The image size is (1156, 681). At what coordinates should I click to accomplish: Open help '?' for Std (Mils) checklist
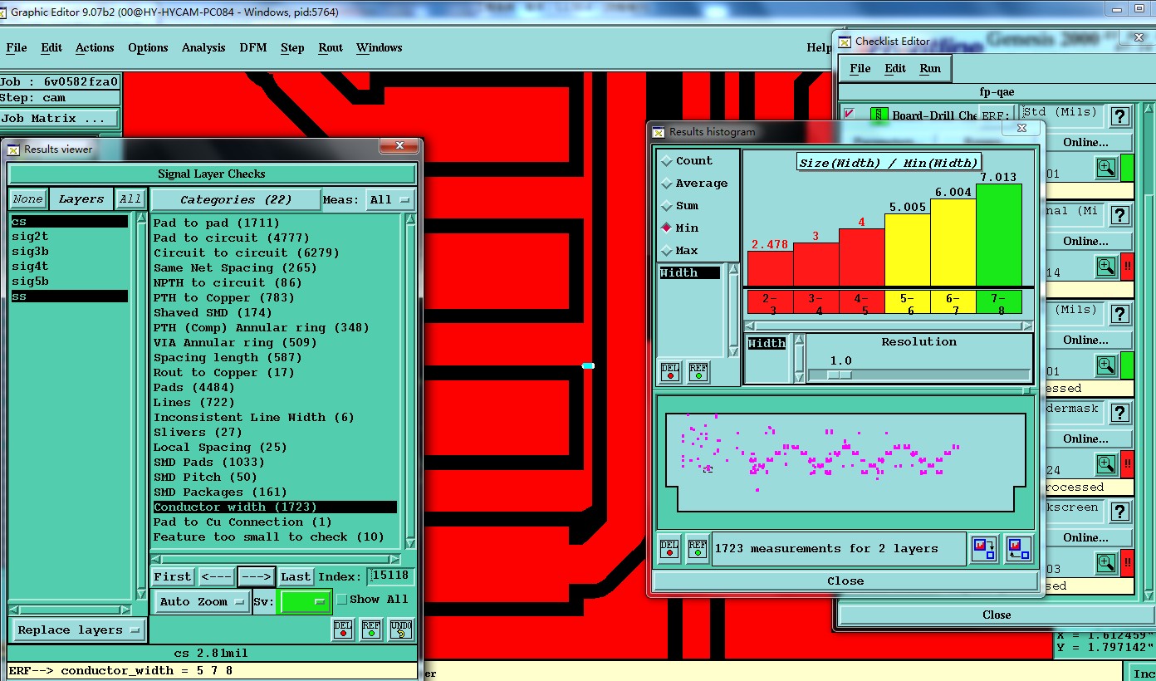tap(1120, 116)
